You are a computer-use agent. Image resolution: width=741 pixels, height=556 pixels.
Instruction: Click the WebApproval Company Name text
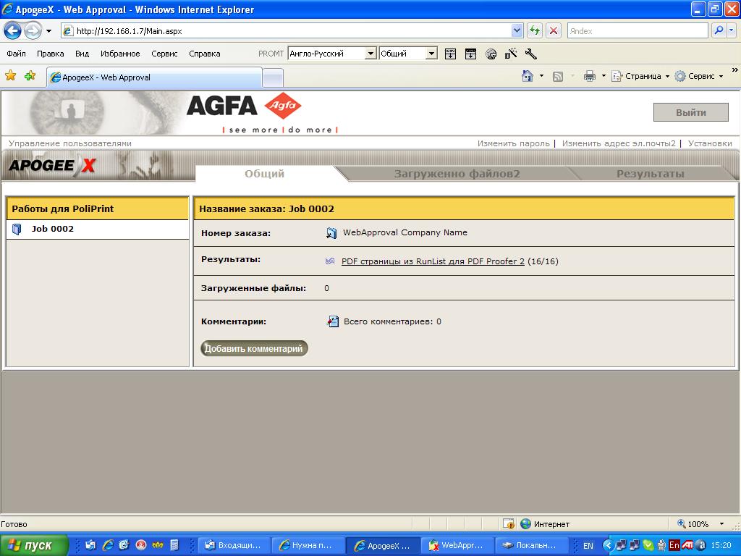point(405,232)
